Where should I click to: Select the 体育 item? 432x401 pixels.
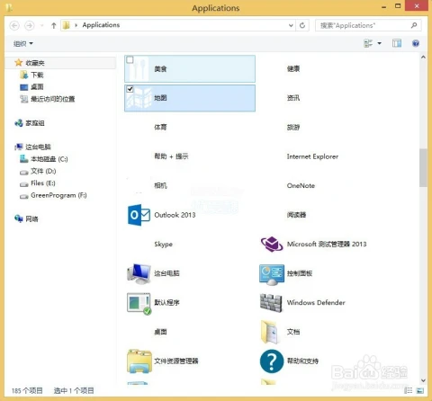(x=160, y=127)
